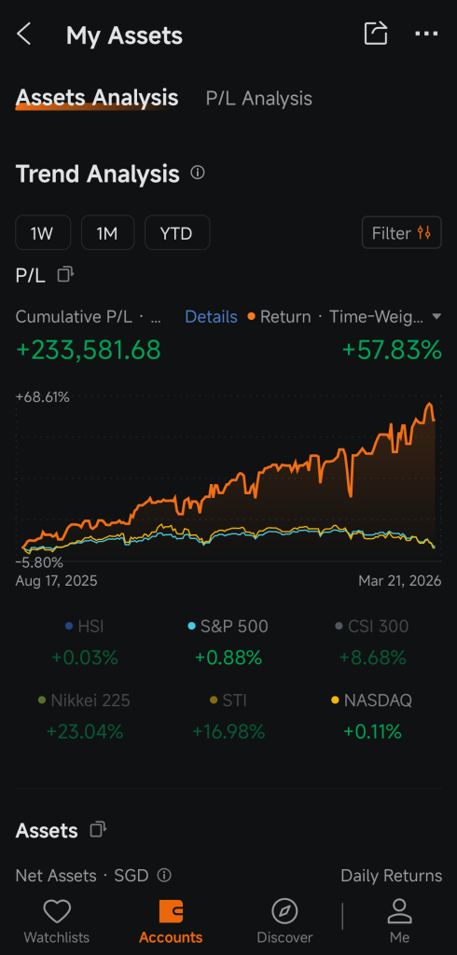Tap the copy icon next to Assets
The width and height of the screenshot is (457, 955).
(98, 829)
